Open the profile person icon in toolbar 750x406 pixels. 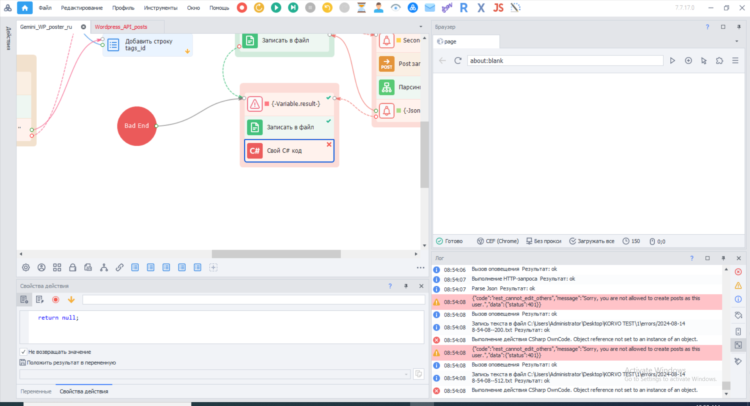379,8
